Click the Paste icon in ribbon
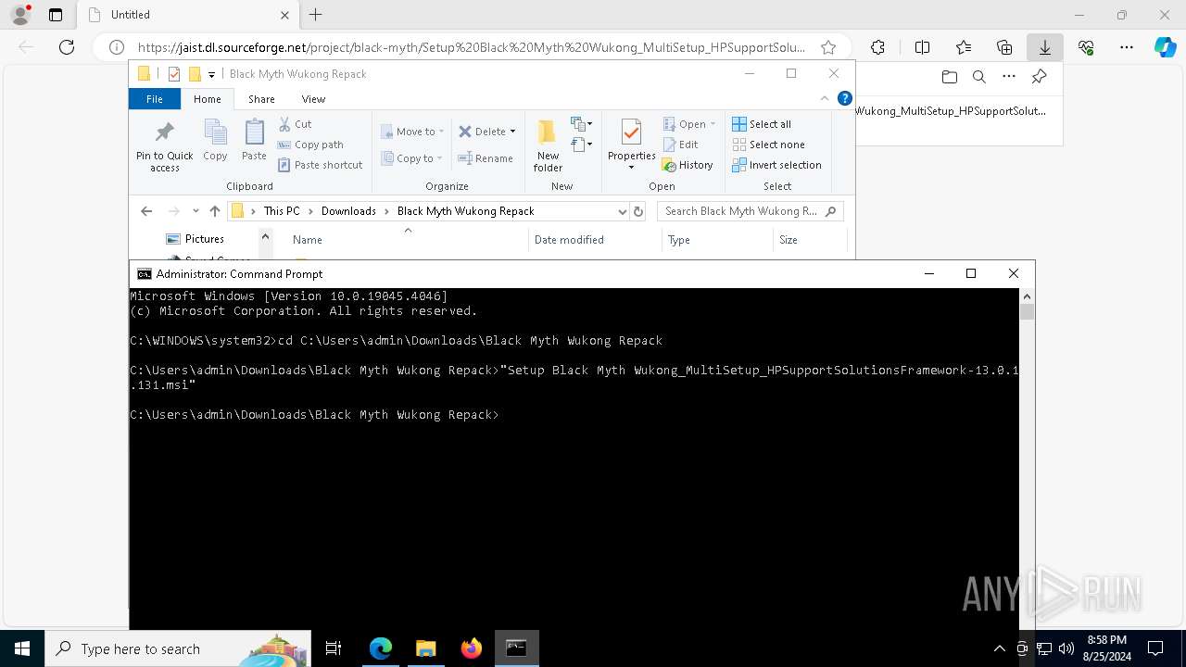The width and height of the screenshot is (1186, 667). pyautogui.click(x=254, y=140)
